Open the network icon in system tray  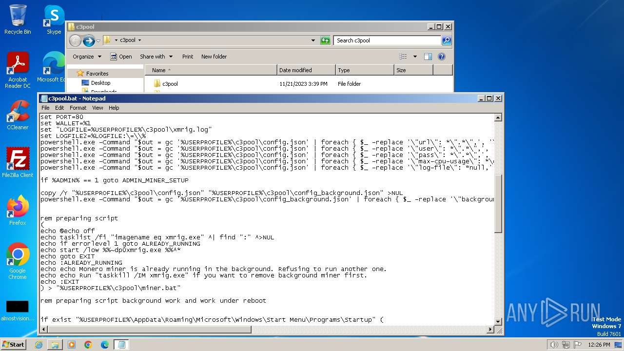coord(566,345)
